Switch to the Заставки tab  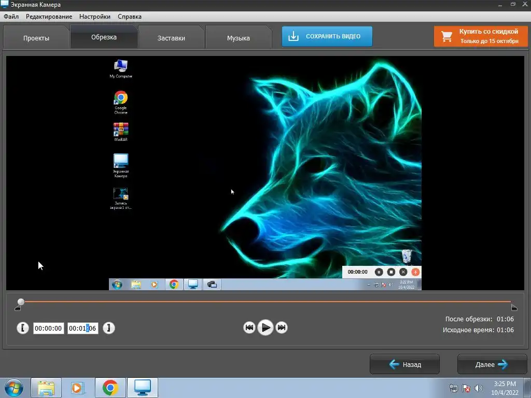(x=171, y=38)
